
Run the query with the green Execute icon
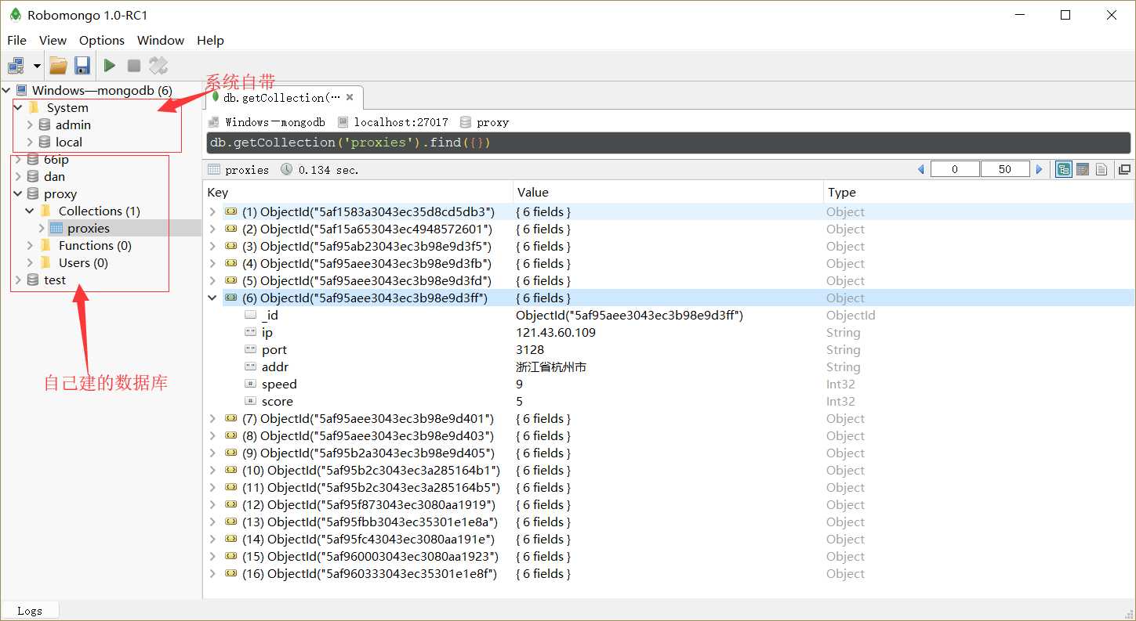110,66
